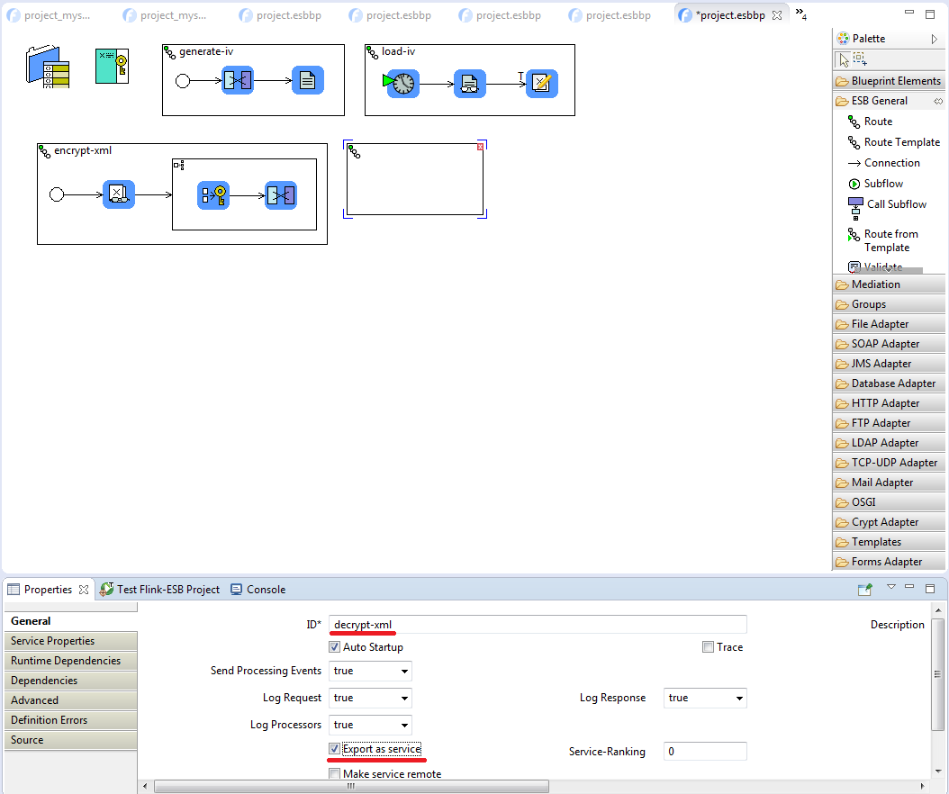This screenshot has width=949, height=794.
Task: Click the timer node in load-iv route
Action: pos(402,84)
